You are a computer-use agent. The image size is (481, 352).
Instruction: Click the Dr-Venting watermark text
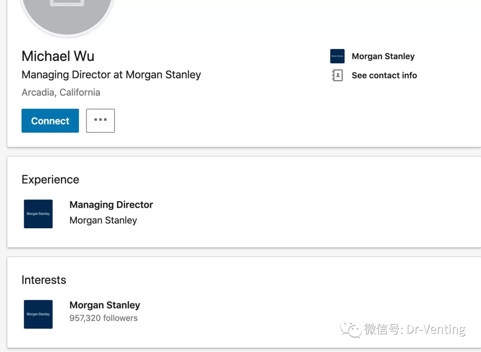[436, 329]
